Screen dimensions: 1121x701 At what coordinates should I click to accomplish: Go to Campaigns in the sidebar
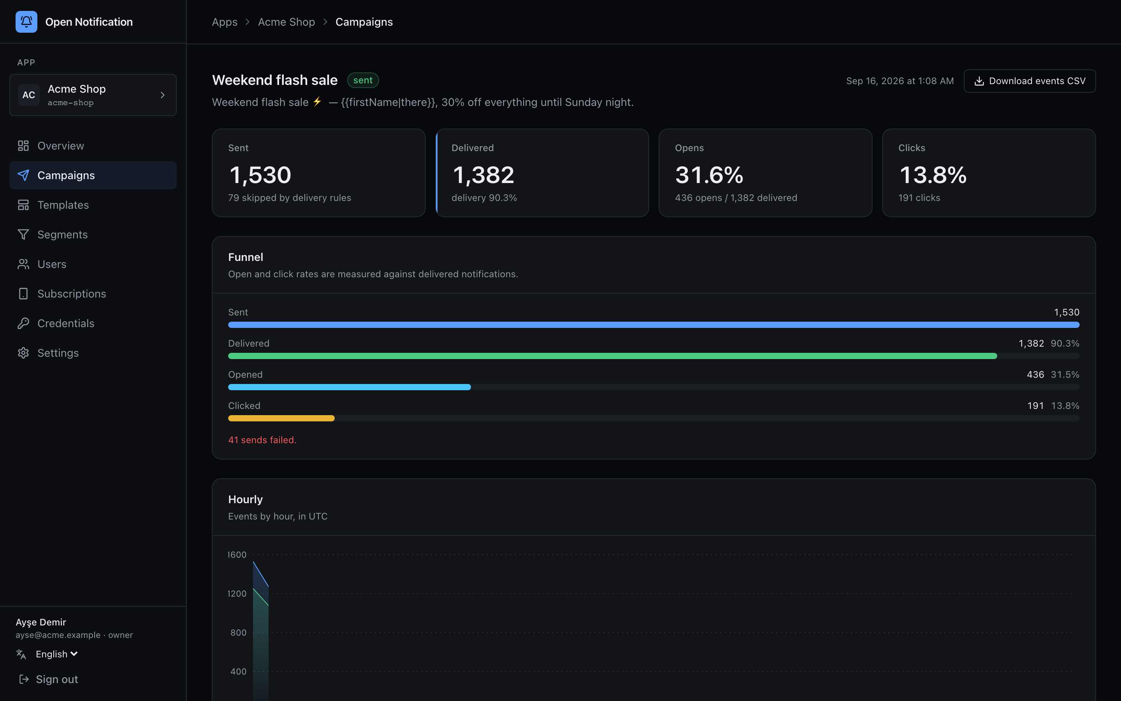(x=93, y=175)
